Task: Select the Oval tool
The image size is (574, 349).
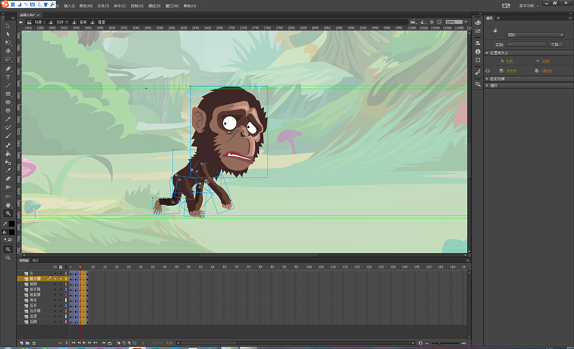Action: pyautogui.click(x=8, y=102)
